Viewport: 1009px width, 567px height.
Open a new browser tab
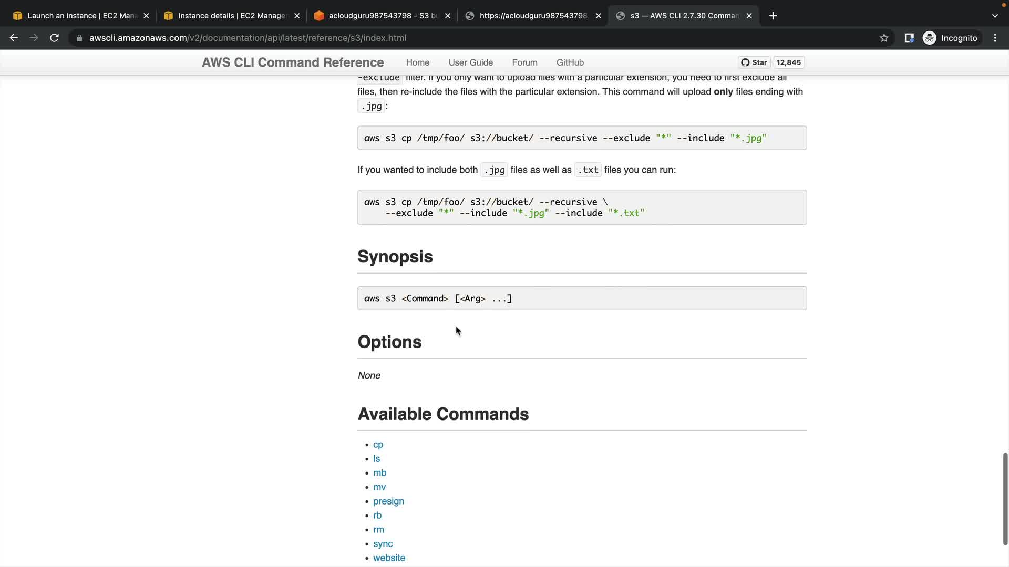(x=773, y=16)
